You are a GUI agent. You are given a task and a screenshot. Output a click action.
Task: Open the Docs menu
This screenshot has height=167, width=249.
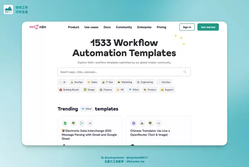(x=107, y=27)
